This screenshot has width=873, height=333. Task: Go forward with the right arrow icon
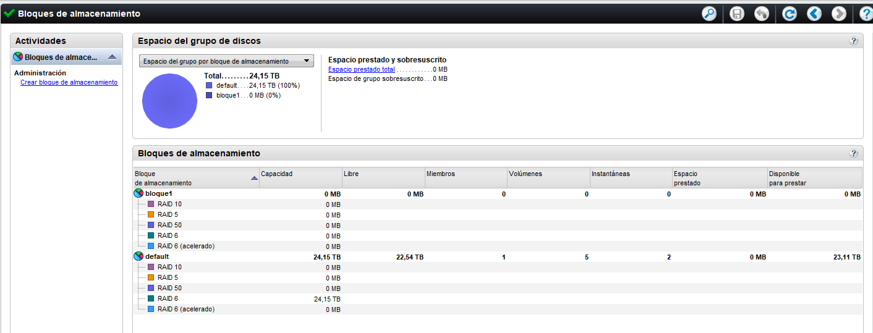click(x=839, y=14)
